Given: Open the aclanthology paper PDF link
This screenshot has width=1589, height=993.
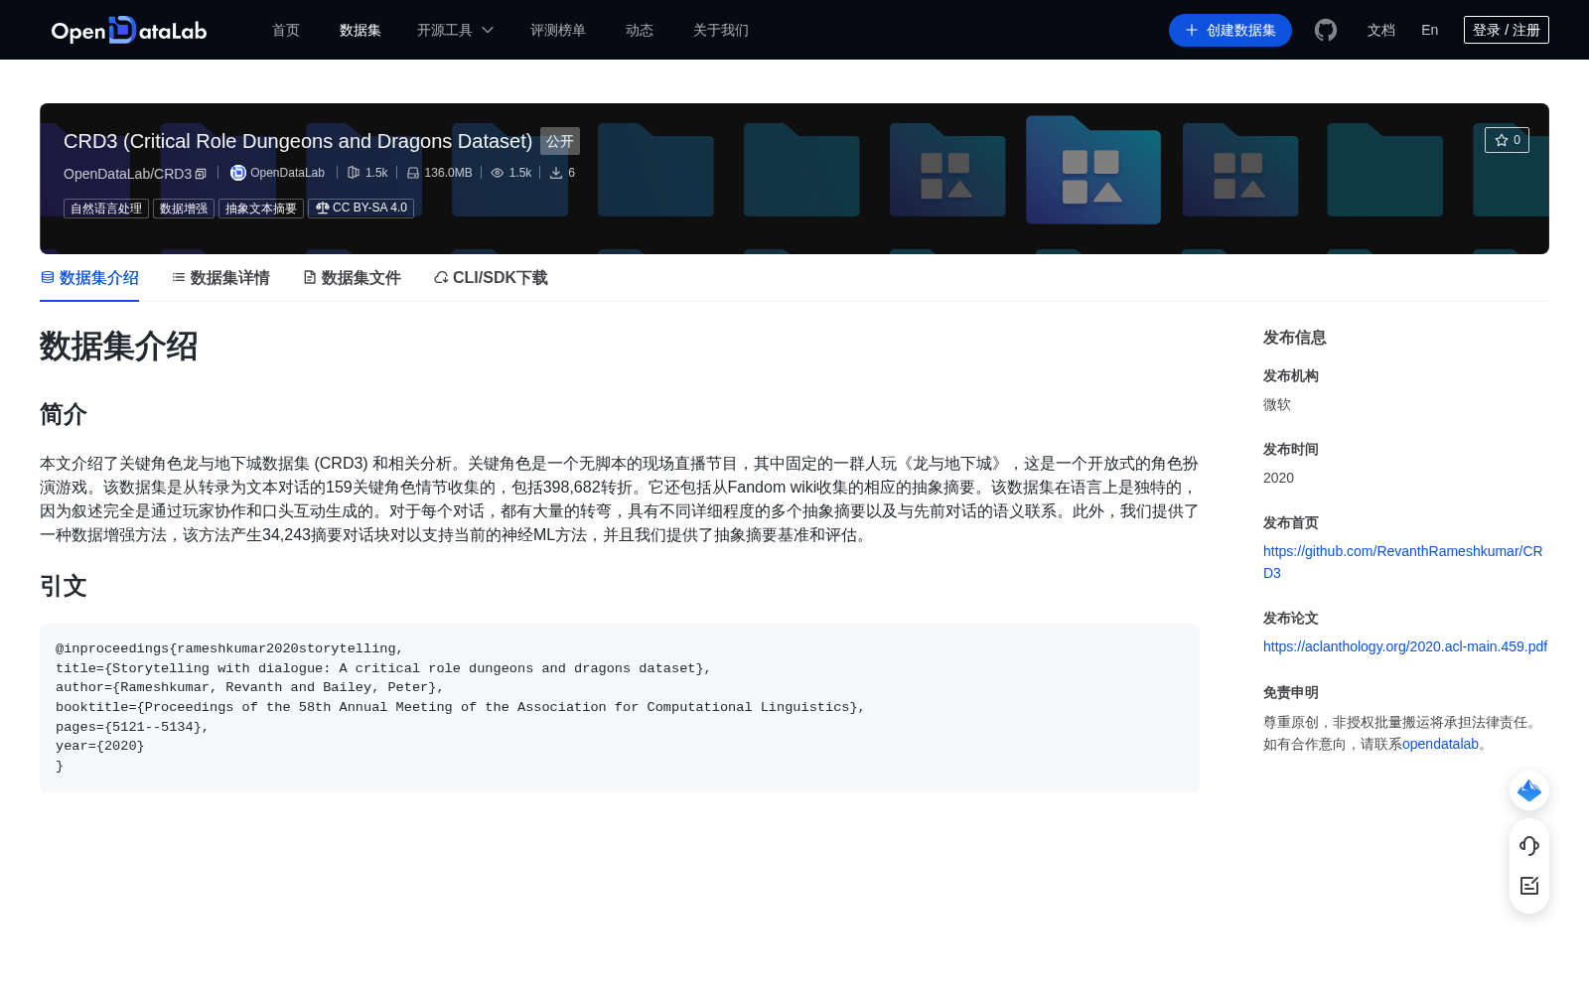Looking at the screenshot, I should [1405, 646].
